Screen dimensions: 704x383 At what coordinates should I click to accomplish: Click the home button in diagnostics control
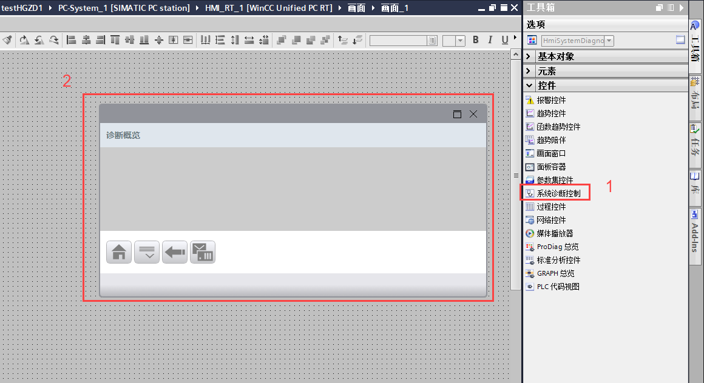[x=119, y=252]
